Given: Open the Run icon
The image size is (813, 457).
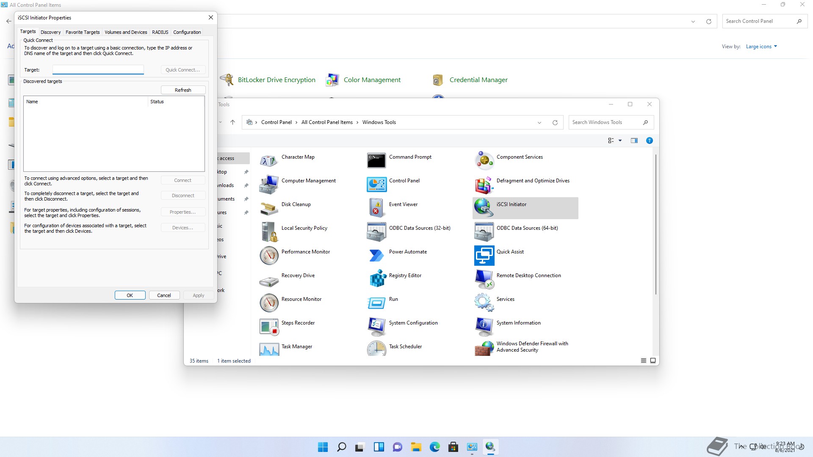Looking at the screenshot, I should [x=376, y=303].
